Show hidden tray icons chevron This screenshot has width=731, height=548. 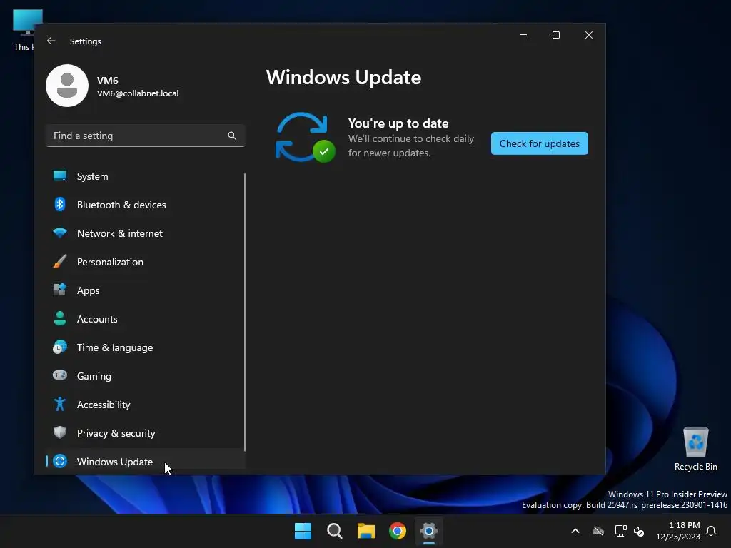tap(575, 531)
